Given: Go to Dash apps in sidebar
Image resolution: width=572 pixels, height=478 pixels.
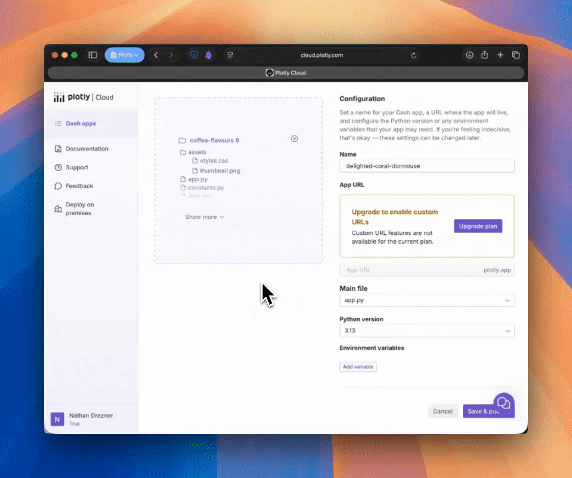Looking at the screenshot, I should [x=80, y=123].
